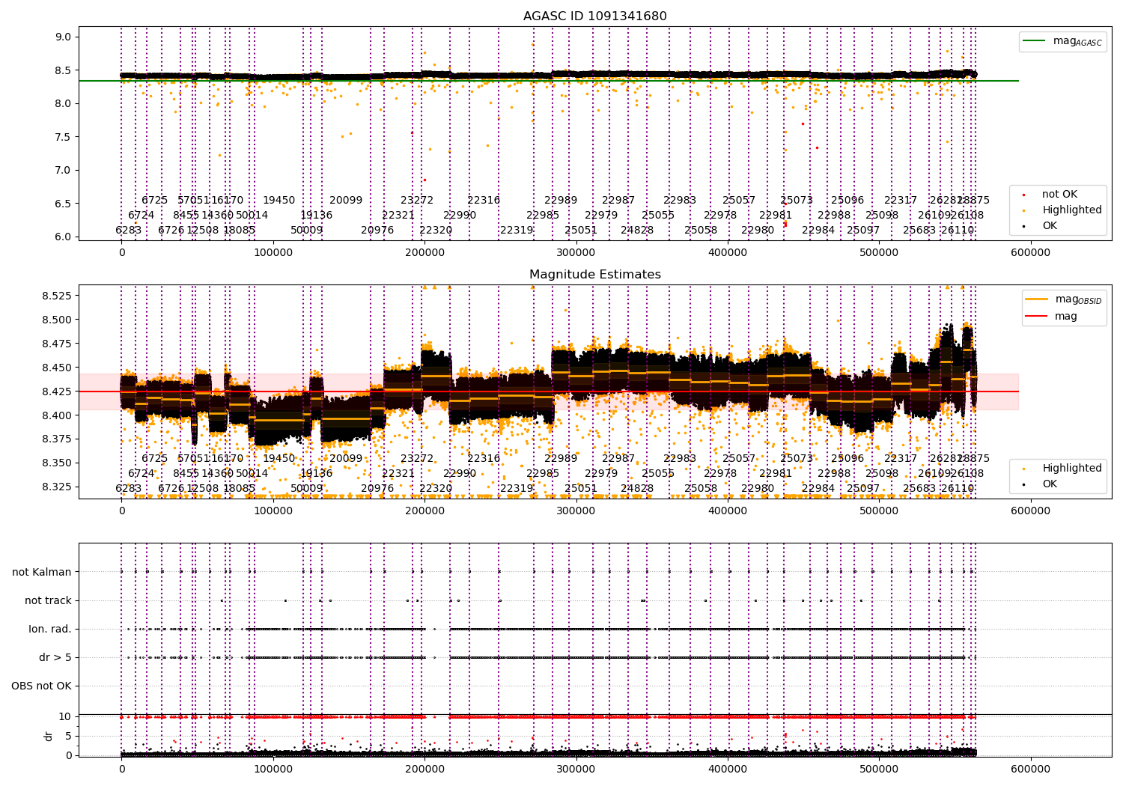This screenshot has height=786, width=1123.
Task: Click the 300000 x-axis tick in top plot
Action: point(576,253)
